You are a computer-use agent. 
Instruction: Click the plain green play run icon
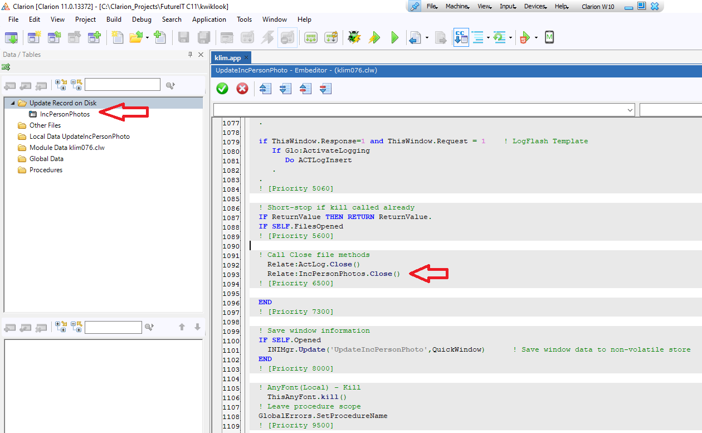[394, 37]
